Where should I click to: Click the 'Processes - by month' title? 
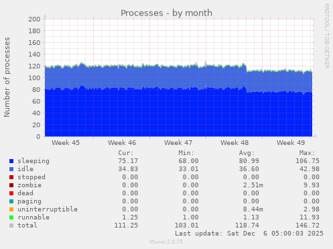(166, 13)
